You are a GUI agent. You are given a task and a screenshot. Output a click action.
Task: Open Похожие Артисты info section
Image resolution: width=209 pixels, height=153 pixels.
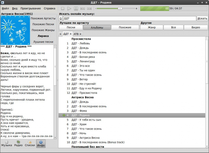click(43, 18)
